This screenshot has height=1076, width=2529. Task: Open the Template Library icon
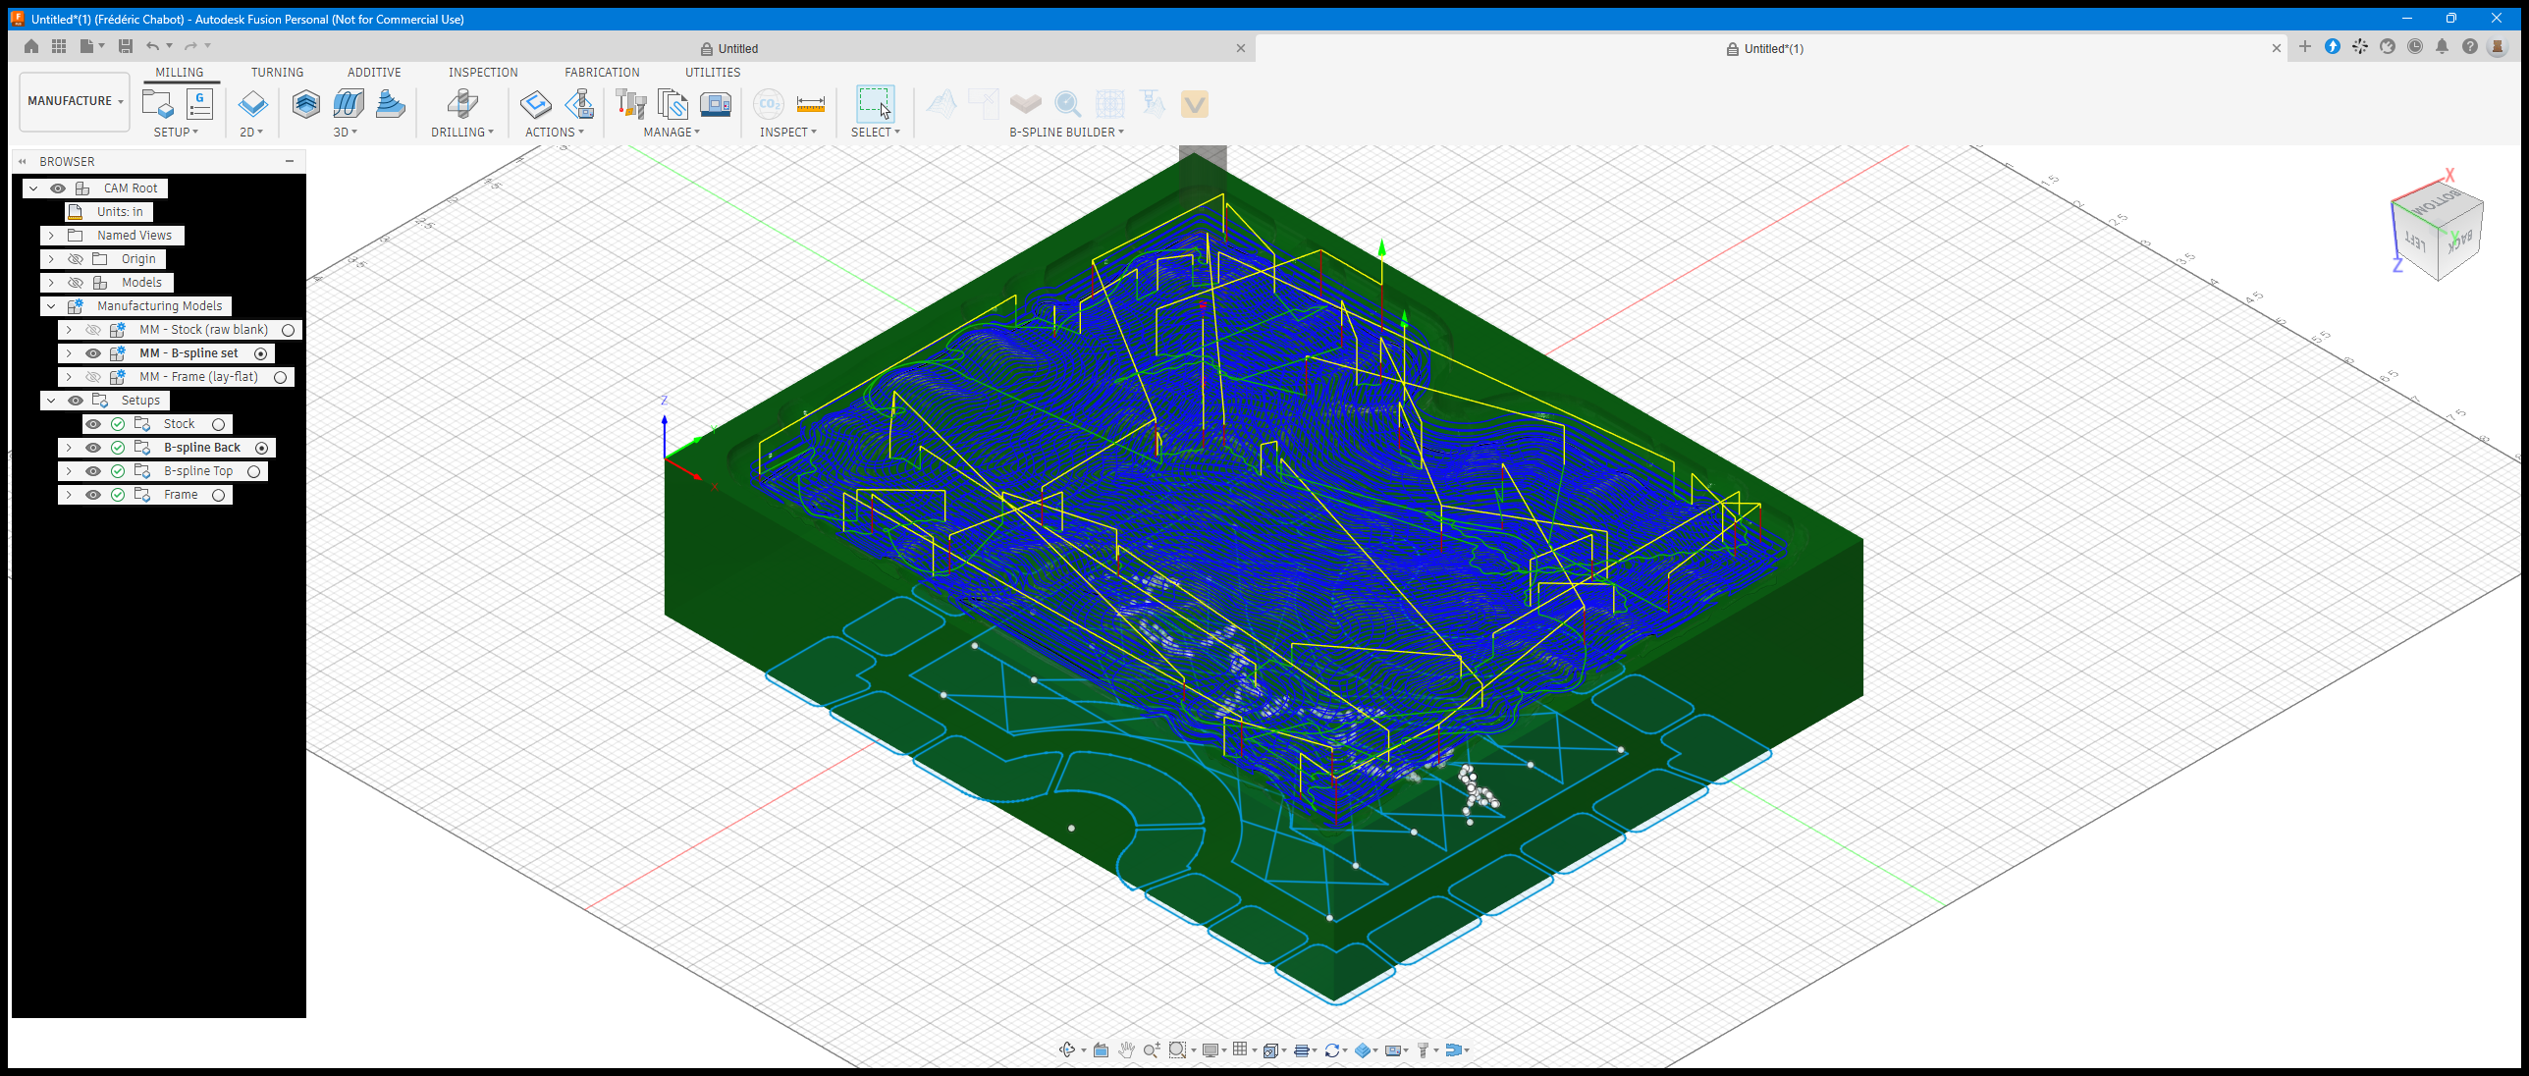(673, 103)
